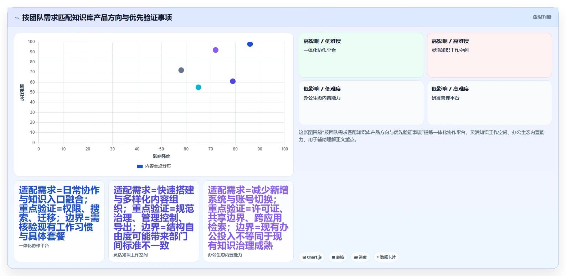Click the 影响强度 x-axis title
This screenshot has width=566, height=276.
pyautogui.click(x=161, y=156)
